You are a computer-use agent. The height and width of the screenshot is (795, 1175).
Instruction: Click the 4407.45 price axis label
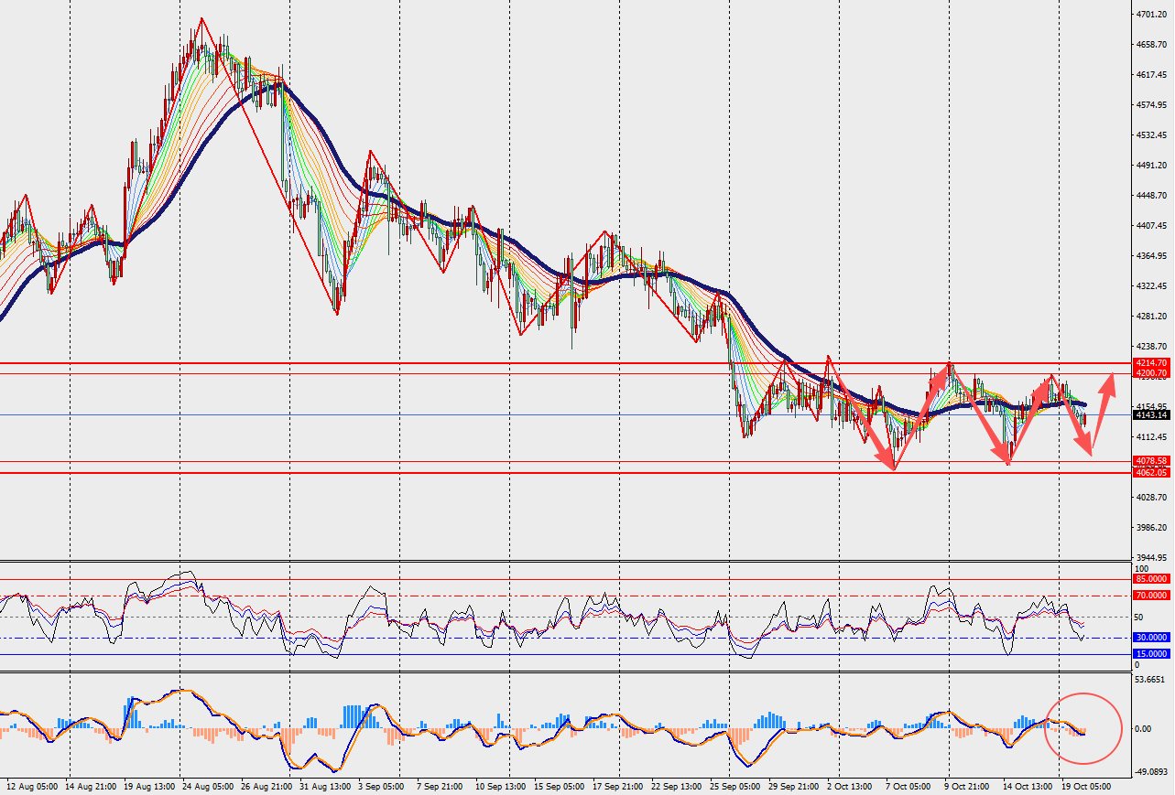click(1152, 226)
